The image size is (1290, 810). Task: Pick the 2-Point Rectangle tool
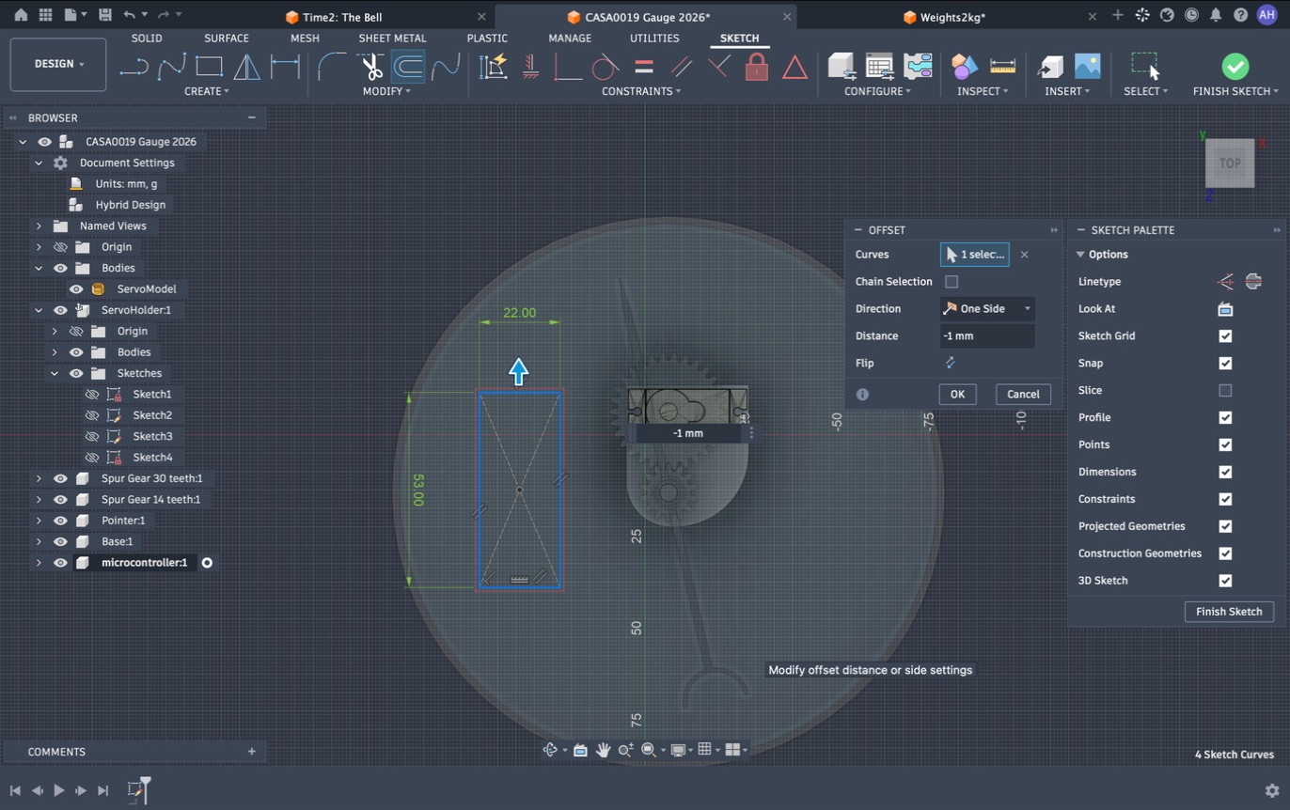(x=209, y=67)
